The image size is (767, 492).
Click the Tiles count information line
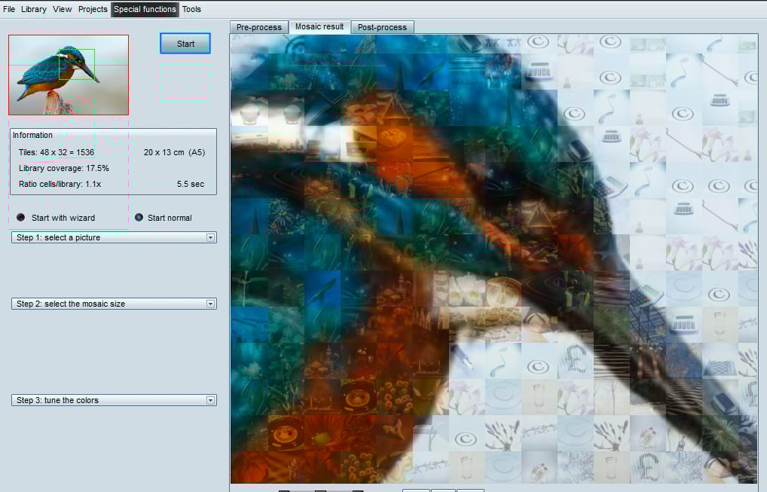(x=57, y=153)
